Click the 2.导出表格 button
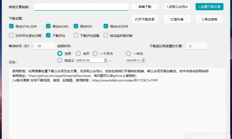This screenshot has width=232, height=139. click(x=209, y=19)
